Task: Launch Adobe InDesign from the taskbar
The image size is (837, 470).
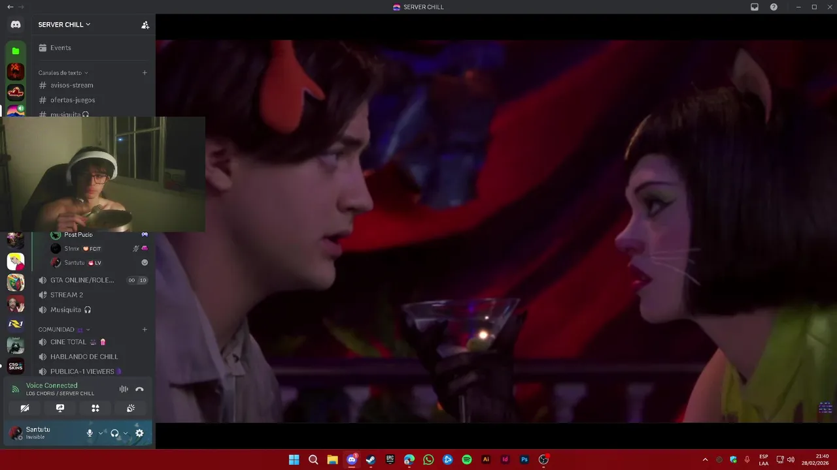Action: (505, 460)
